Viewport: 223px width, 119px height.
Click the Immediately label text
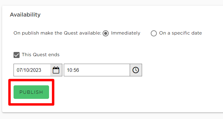pyautogui.click(x=125, y=33)
